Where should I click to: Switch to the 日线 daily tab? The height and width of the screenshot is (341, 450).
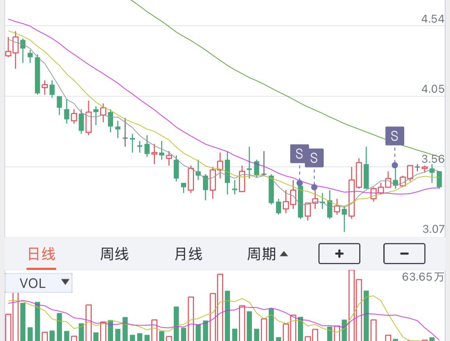pos(42,254)
